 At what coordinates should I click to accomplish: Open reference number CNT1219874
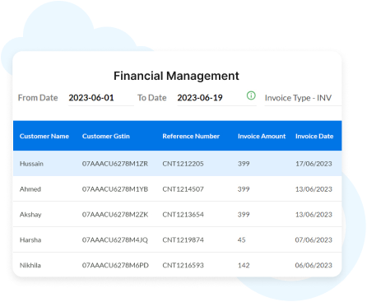(183, 239)
